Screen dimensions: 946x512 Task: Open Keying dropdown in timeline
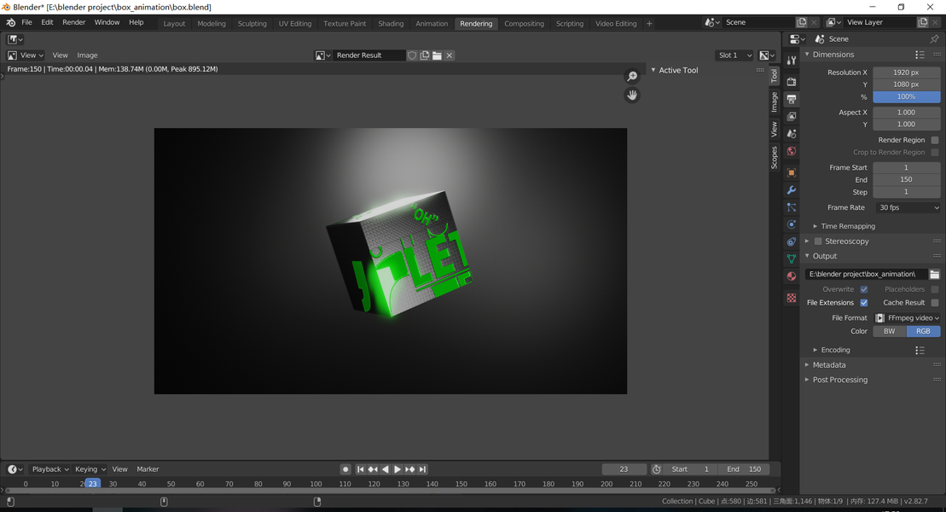point(90,469)
